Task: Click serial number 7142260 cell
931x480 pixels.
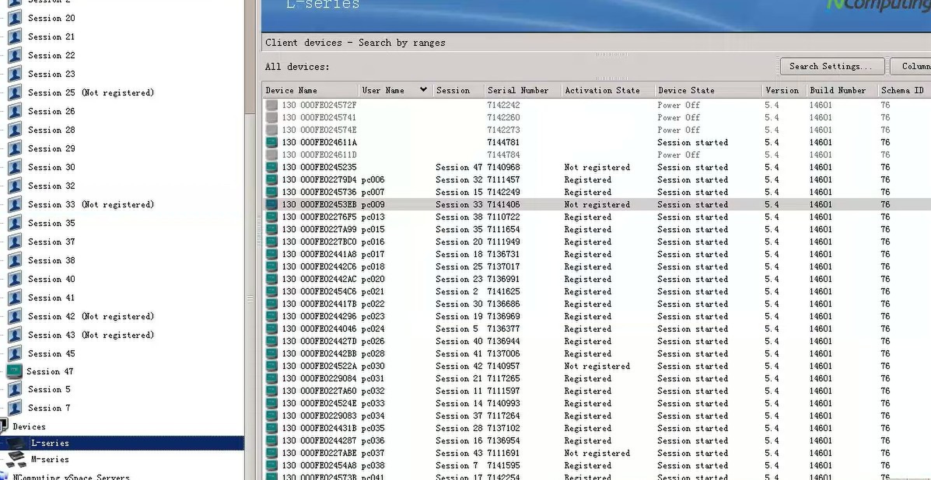Action: (x=503, y=117)
